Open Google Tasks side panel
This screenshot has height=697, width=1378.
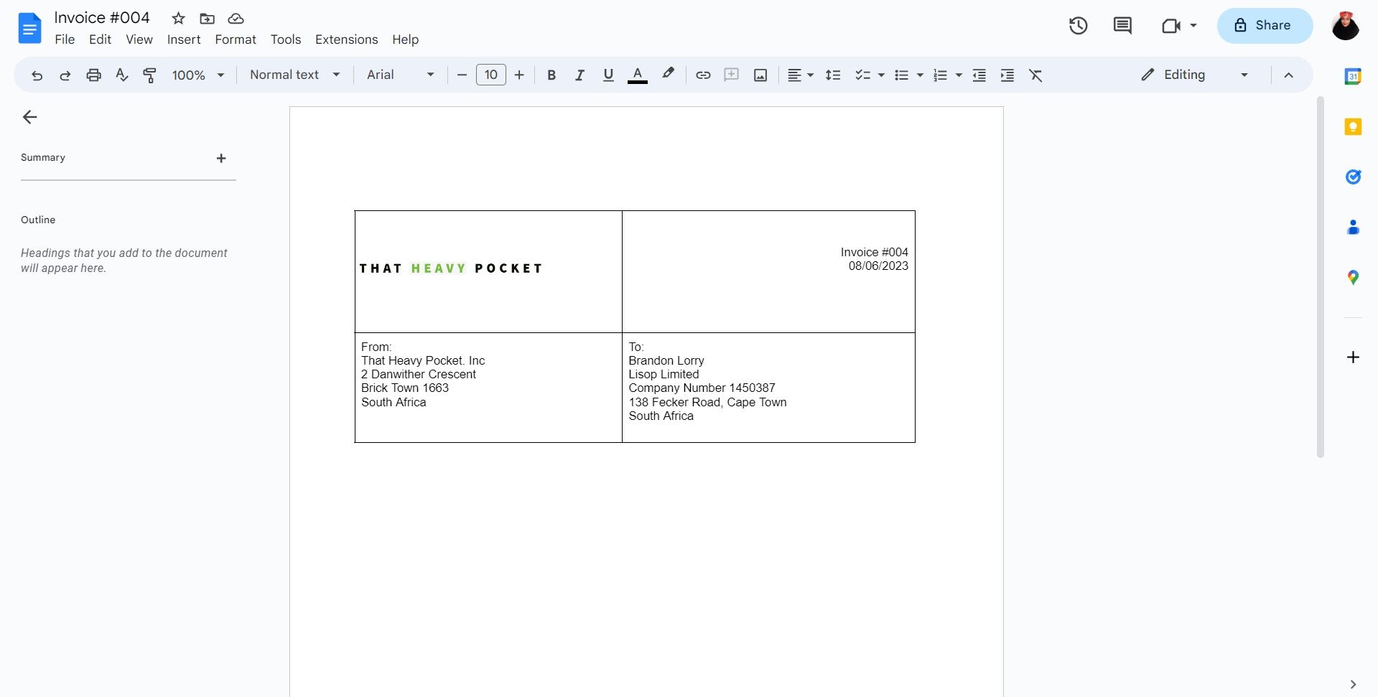(1353, 177)
